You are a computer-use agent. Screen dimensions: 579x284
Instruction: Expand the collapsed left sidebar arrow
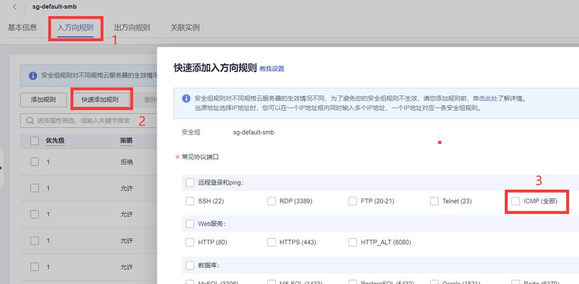[x=1, y=168]
